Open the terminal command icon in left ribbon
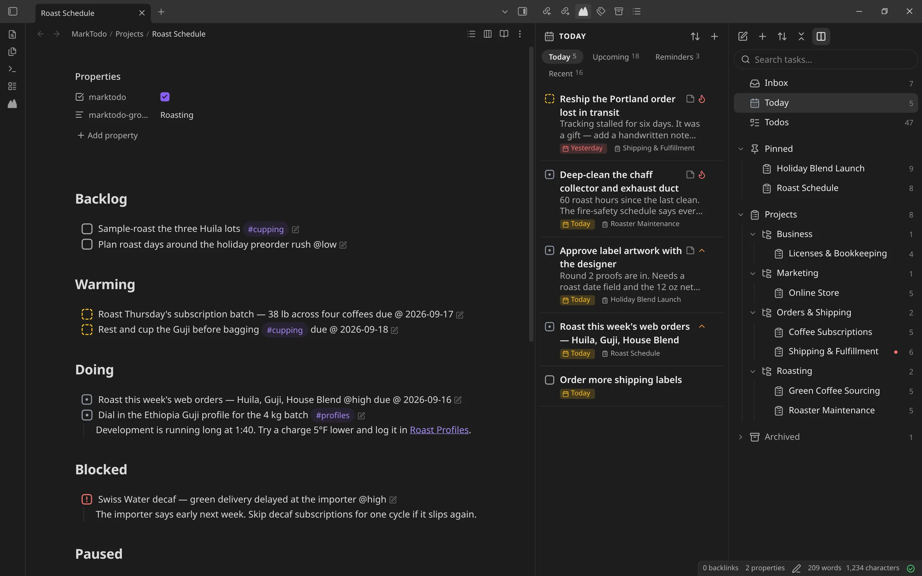 12,69
